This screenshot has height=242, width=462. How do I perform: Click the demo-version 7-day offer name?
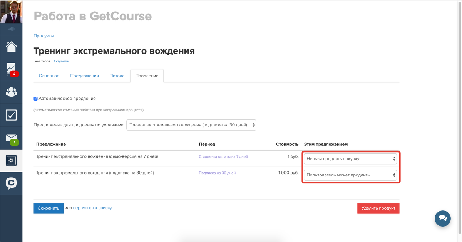pyautogui.click(x=97, y=156)
